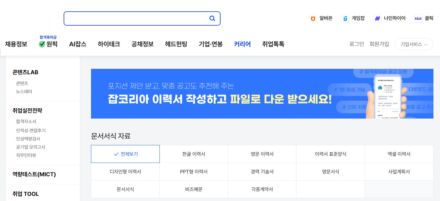Open the 클릭 KLiK icon
Screen dimensions: 440x201
pyautogui.click(x=418, y=18)
